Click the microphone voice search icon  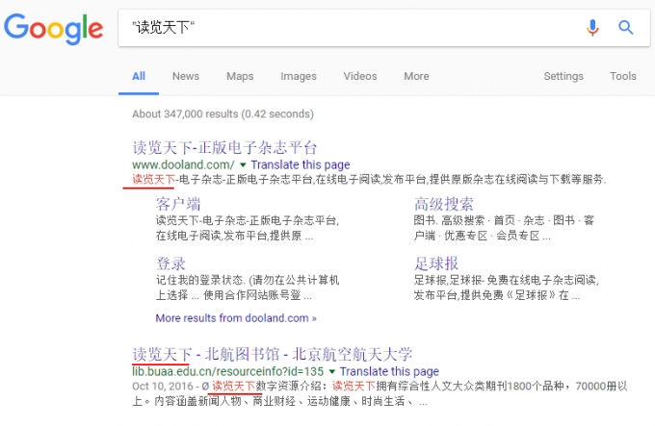pyautogui.click(x=593, y=28)
